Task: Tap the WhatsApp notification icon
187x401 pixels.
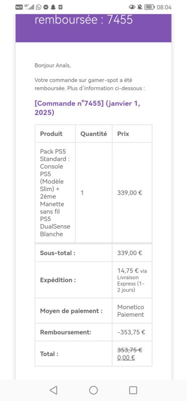Action: coord(38,7)
